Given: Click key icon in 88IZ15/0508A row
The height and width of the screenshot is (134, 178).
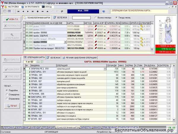Looking at the screenshot, I should tap(142, 45).
